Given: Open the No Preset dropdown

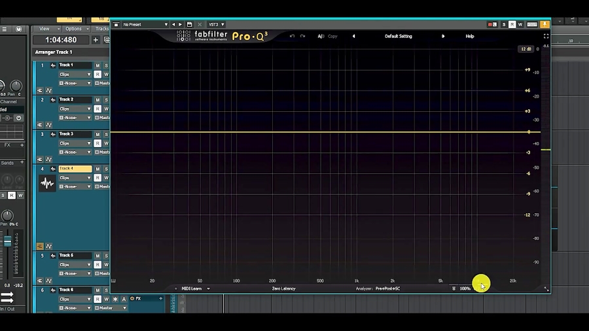Looking at the screenshot, I should (145, 24).
